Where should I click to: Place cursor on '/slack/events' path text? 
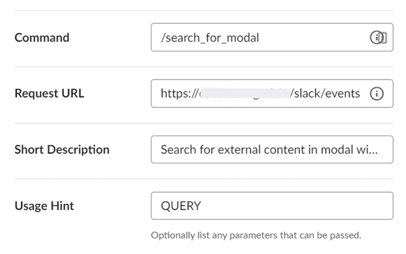(324, 94)
